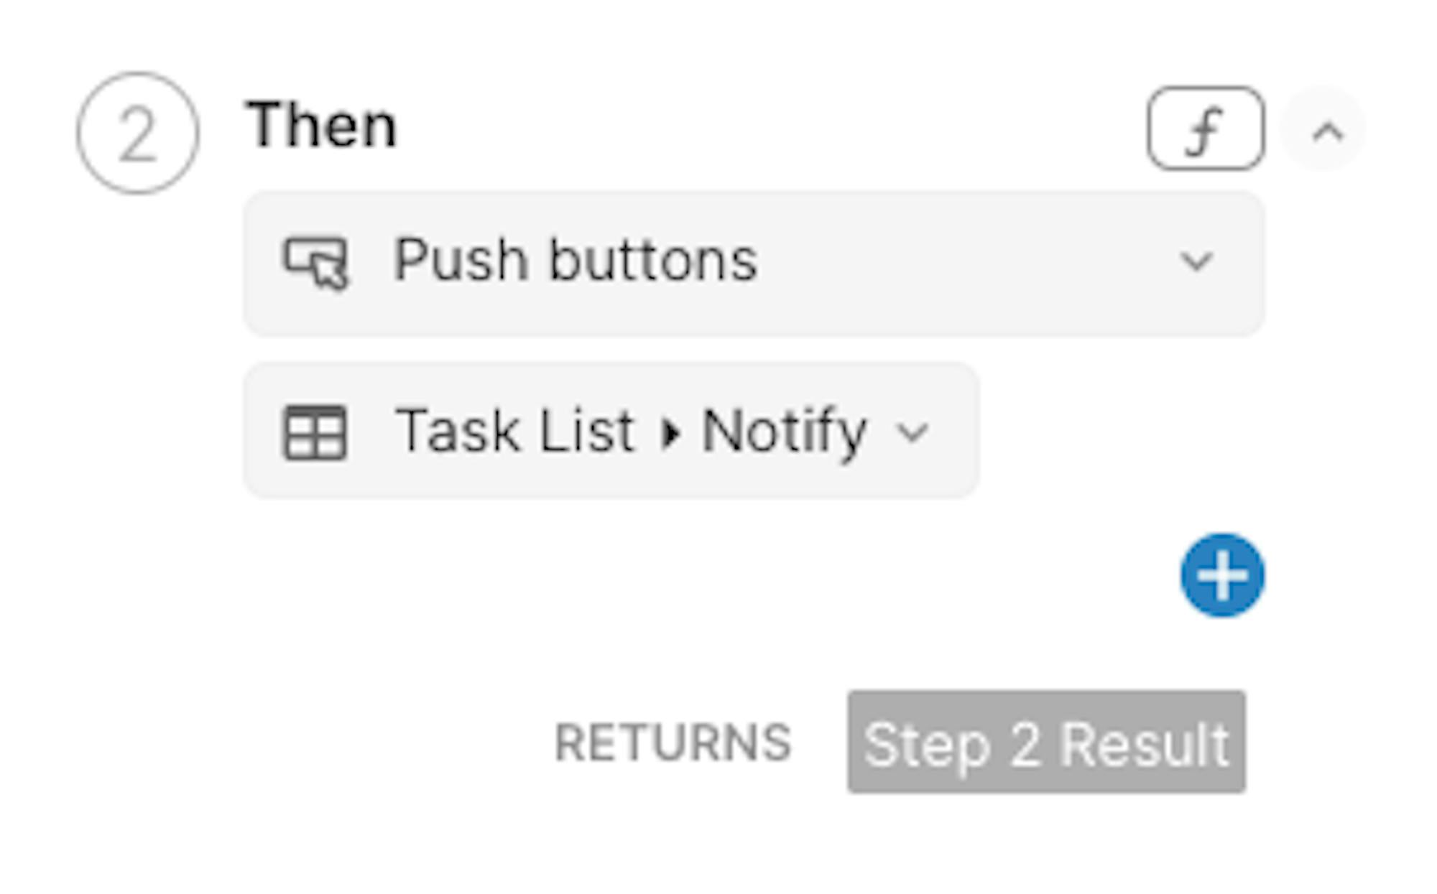Click the Task List table name
This screenshot has width=1437, height=894.
[514, 431]
